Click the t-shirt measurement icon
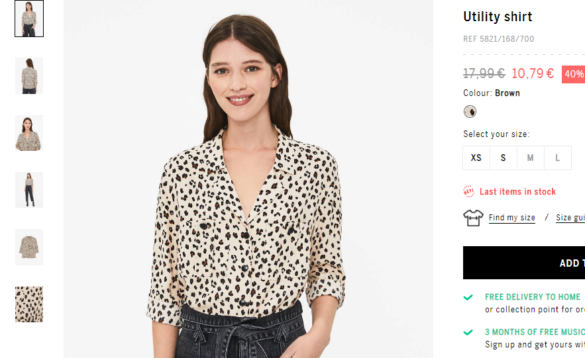Viewport: 585px width, 358px height. click(x=473, y=218)
